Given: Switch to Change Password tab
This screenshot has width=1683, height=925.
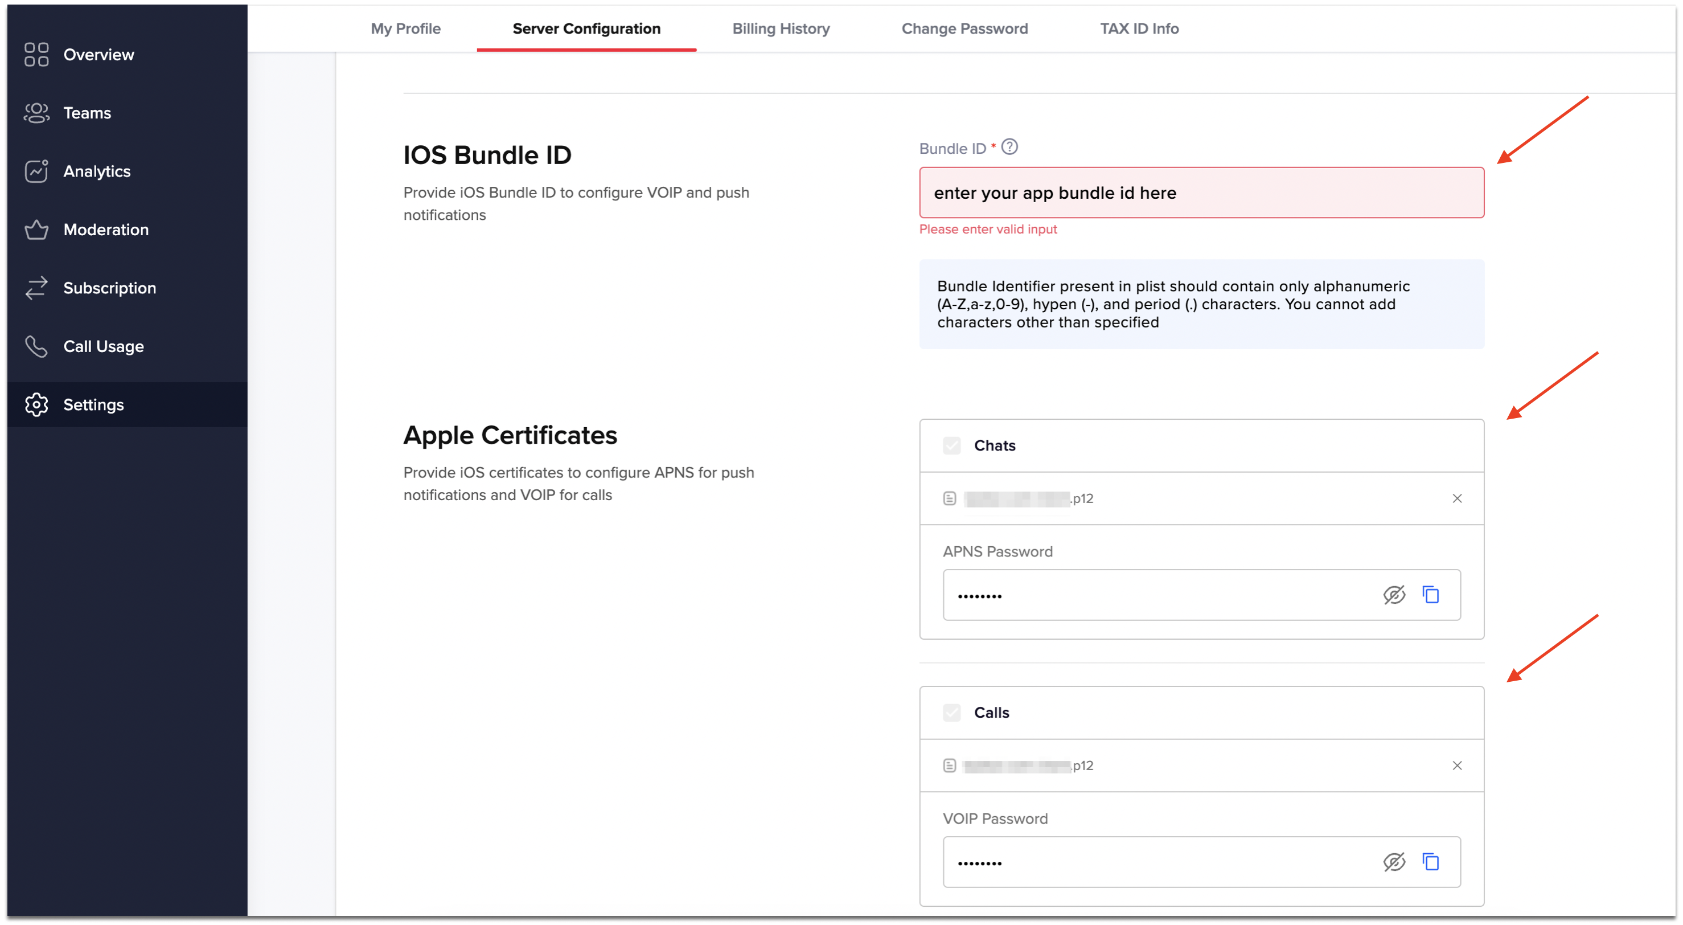Looking at the screenshot, I should (x=964, y=28).
